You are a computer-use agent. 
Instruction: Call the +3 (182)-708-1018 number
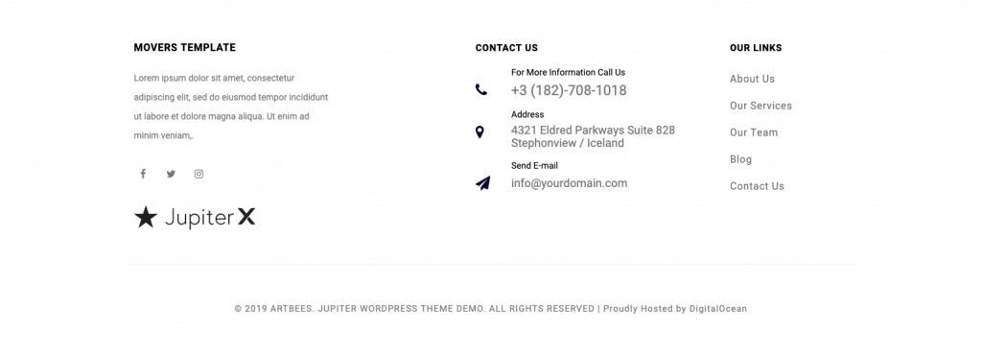point(569,90)
